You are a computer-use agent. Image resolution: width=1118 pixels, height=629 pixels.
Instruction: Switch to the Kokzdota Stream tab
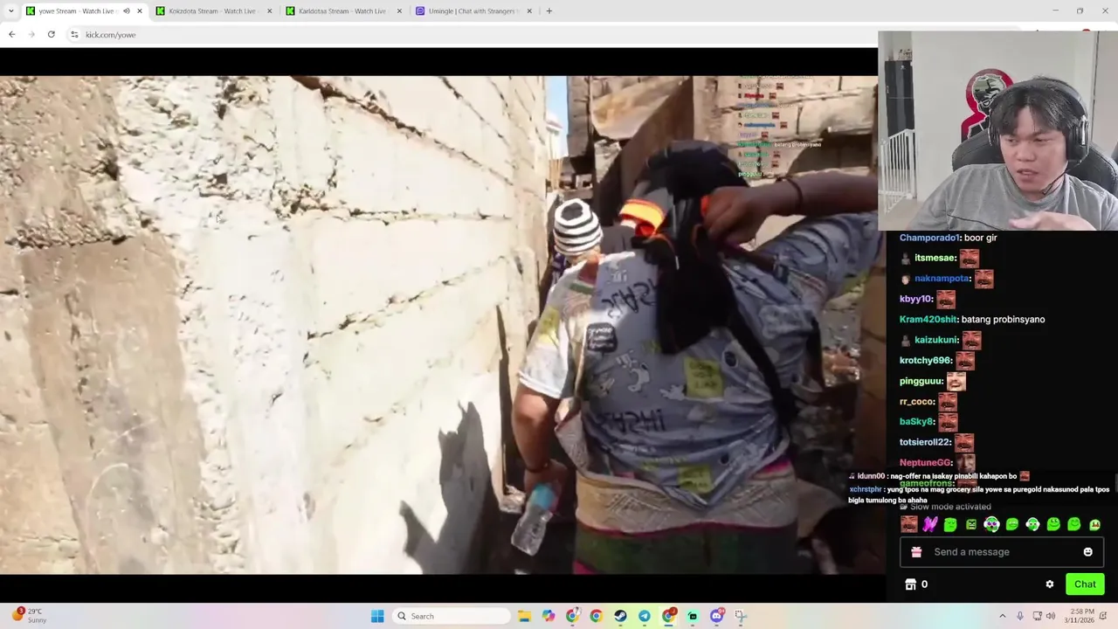pos(212,11)
